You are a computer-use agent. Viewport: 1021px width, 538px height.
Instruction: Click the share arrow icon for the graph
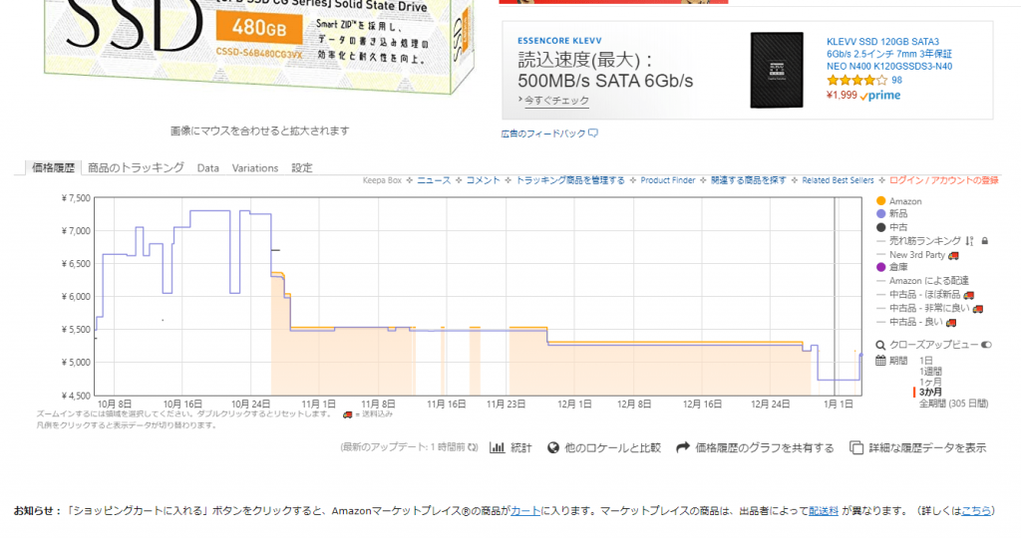[x=682, y=447]
